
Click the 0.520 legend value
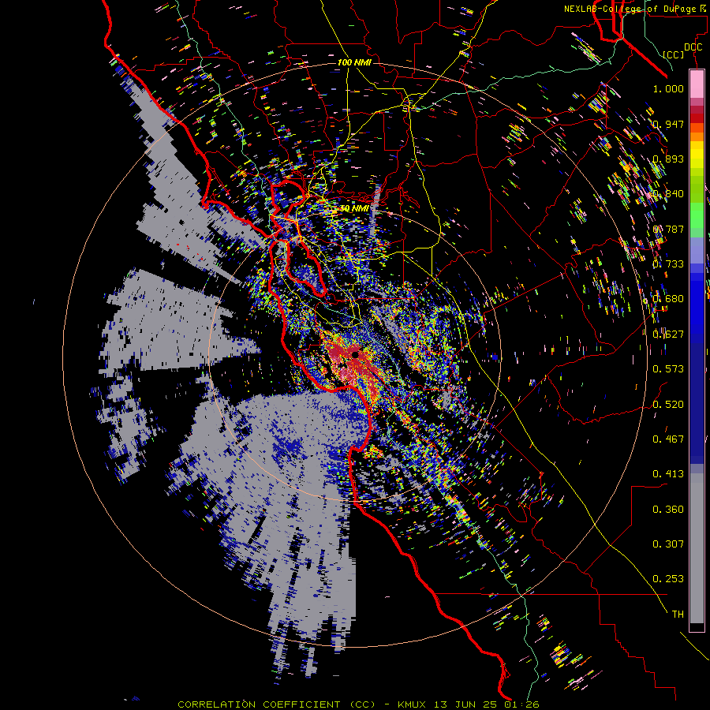pos(668,404)
